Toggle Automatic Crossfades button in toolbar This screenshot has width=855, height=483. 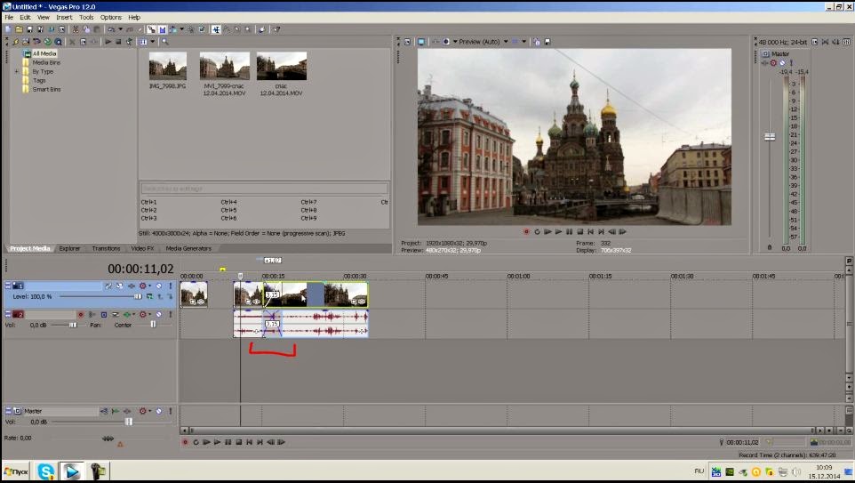coord(162,29)
